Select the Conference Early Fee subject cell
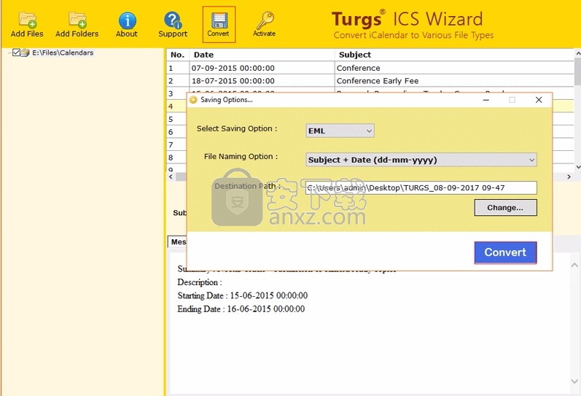Screen dimensions: 581x396 (x=454, y=81)
